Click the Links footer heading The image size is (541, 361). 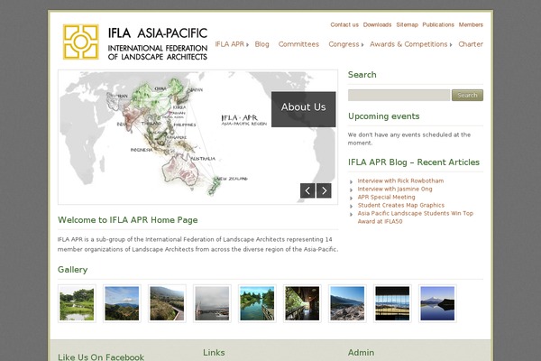pyautogui.click(x=214, y=352)
